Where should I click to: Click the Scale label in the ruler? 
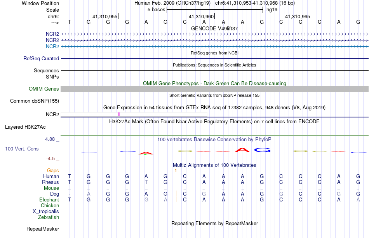coord(52,10)
